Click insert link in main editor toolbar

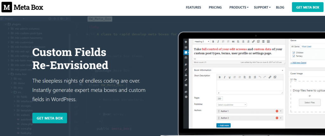pyautogui.click(x=253, y=42)
